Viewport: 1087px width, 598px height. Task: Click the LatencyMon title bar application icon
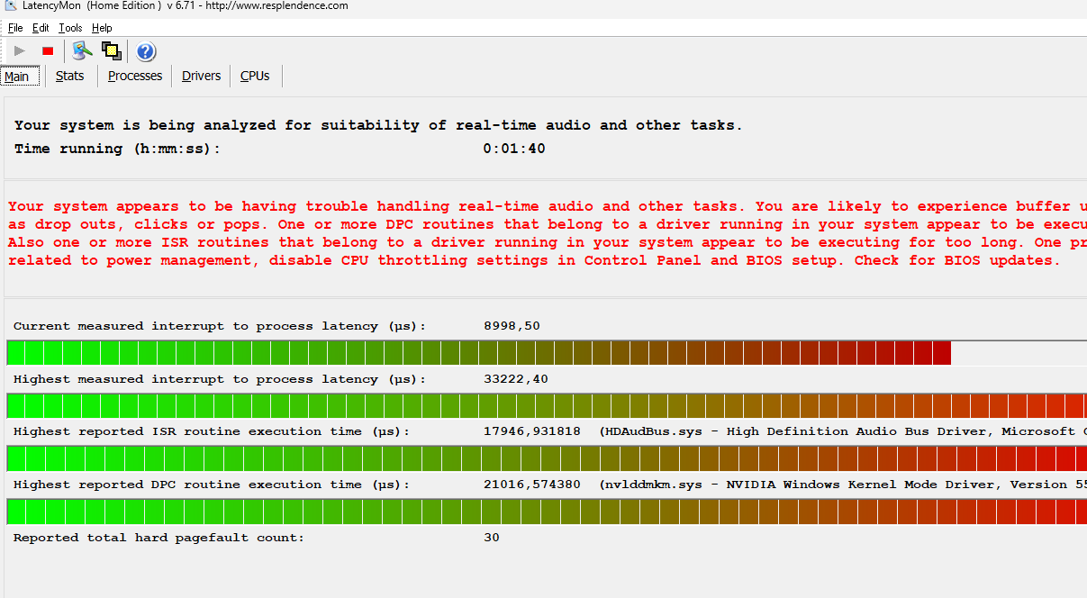tap(9, 6)
